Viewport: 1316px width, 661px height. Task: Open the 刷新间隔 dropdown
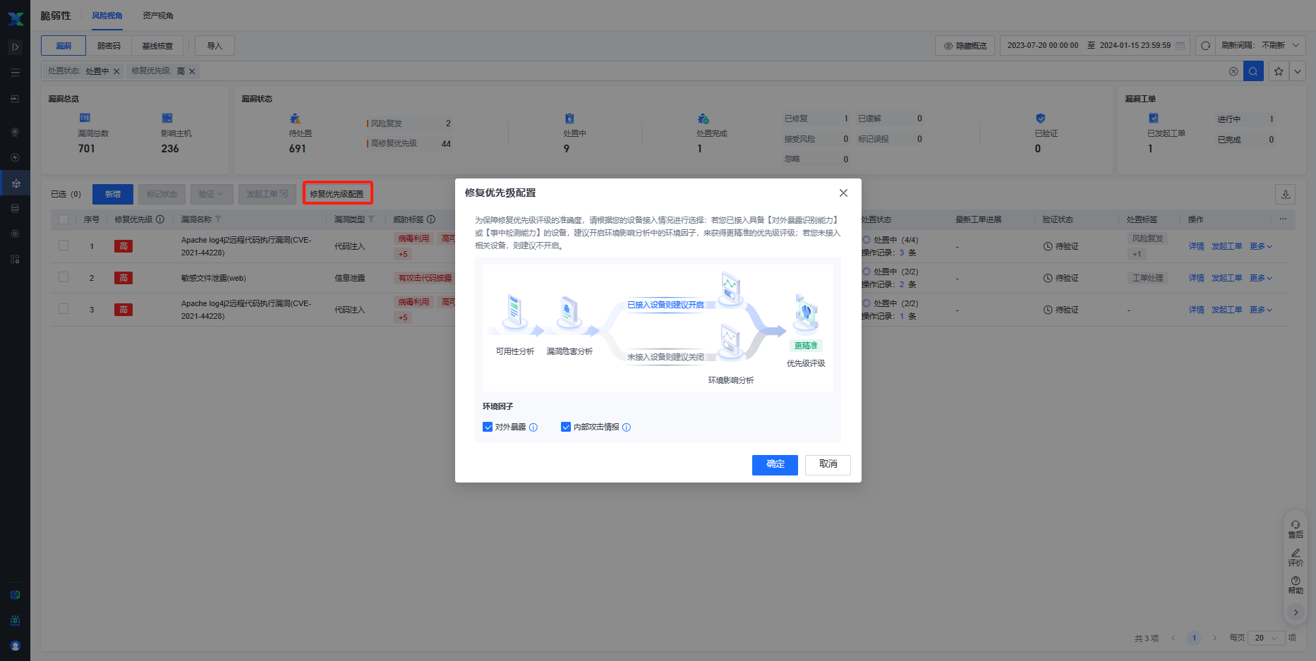[x=1263, y=46]
